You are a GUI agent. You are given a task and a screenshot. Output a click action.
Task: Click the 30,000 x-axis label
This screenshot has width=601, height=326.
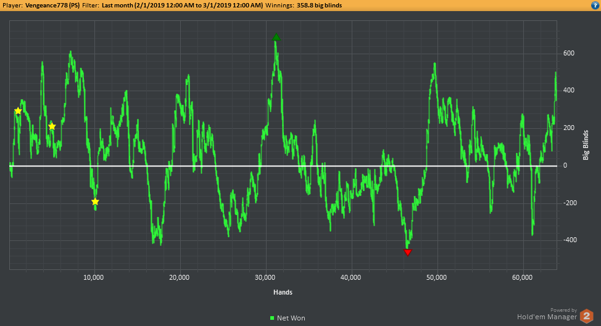(265, 277)
